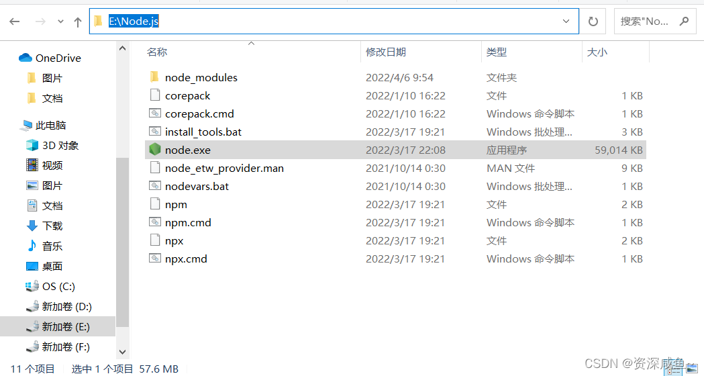The image size is (704, 376).
Task: Select 此电脑 in the navigation pane
Action: (x=51, y=125)
